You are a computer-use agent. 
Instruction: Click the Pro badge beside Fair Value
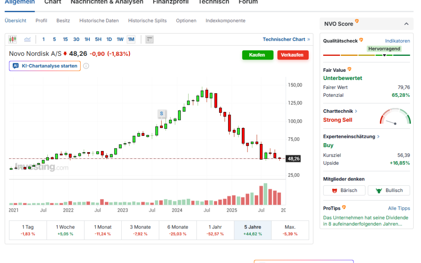tap(349, 70)
